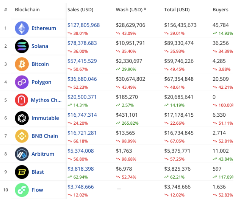Viewport: 241px width, 202px height.
Task: Select Ethereum wash value $28,629,706
Action: tap(130, 25)
